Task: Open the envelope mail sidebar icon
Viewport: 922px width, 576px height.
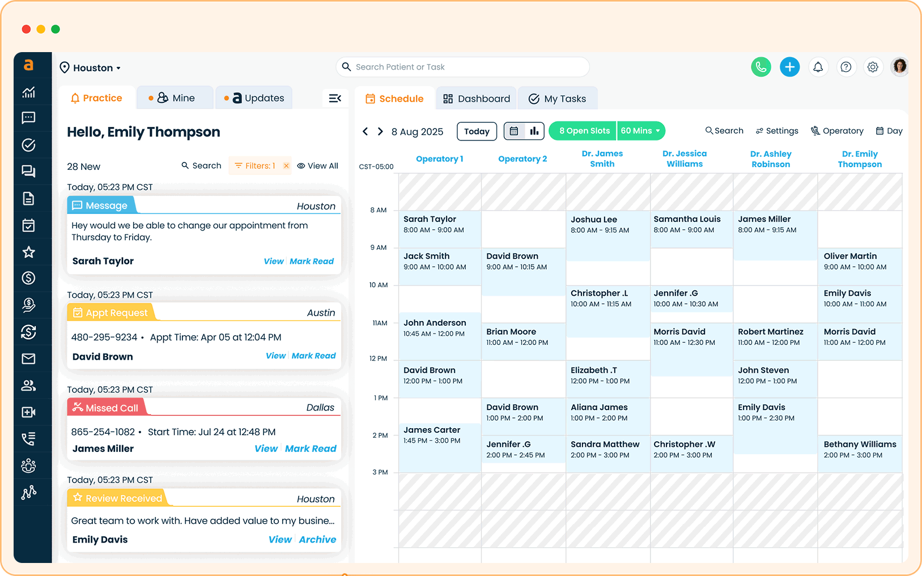Action: [x=28, y=359]
